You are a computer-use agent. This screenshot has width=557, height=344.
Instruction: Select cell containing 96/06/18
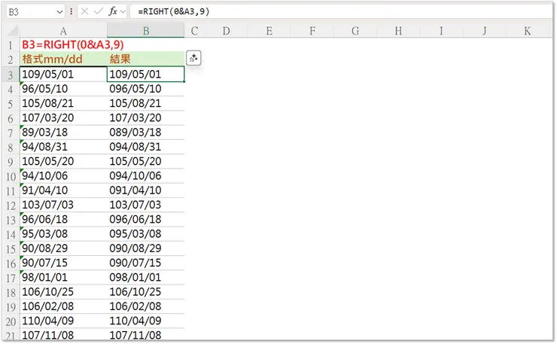tap(63, 219)
